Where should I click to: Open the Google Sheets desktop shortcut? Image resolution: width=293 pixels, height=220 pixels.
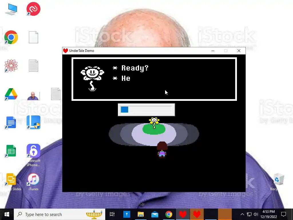[x=11, y=151]
